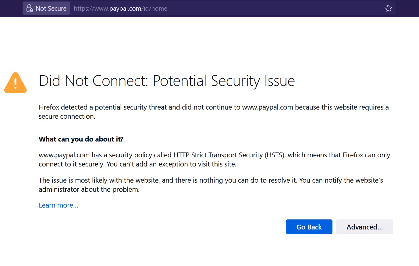Click the /id/home path in the address bar
The width and height of the screenshot is (419, 266).
tap(154, 9)
